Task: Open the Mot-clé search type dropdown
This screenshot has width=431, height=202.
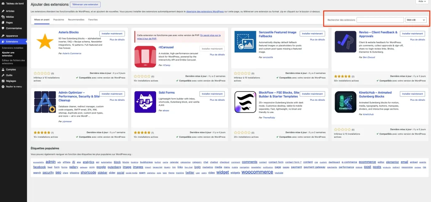Action: pyautogui.click(x=416, y=20)
